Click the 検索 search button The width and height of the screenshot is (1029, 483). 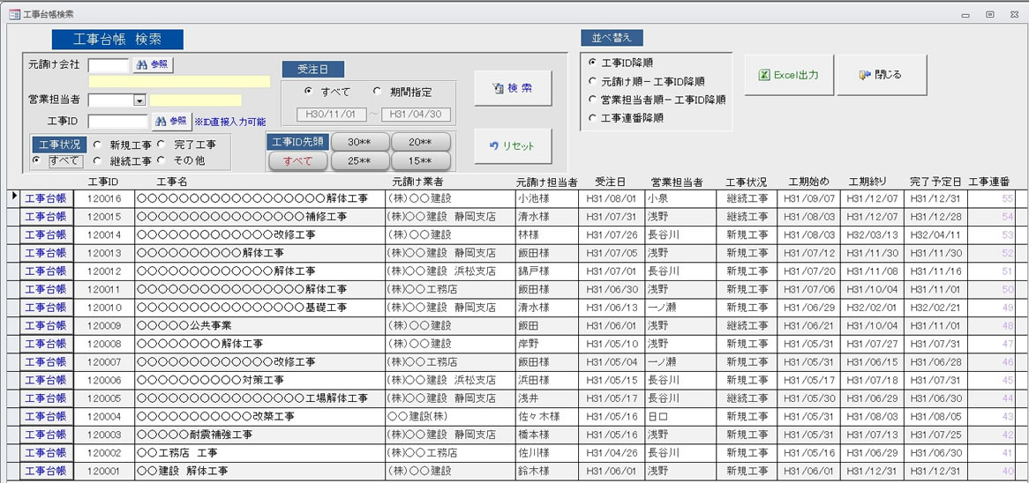513,88
